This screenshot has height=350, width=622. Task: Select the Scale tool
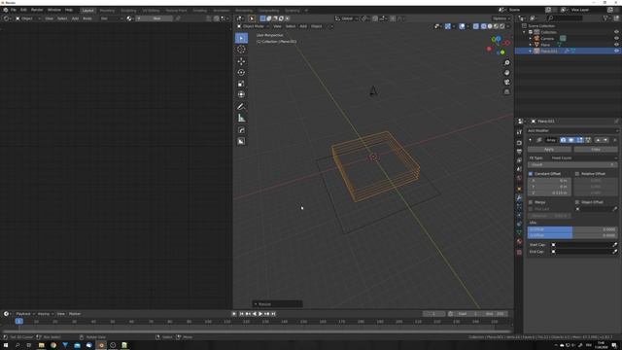tap(241, 84)
